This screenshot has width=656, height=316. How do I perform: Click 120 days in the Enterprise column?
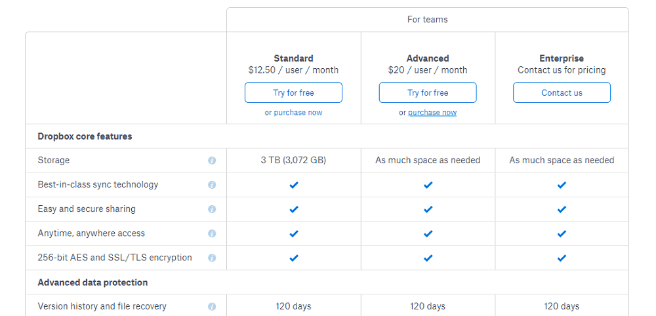pyautogui.click(x=562, y=306)
